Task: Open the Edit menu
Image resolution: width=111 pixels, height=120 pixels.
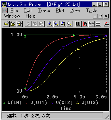Action: [28, 10]
